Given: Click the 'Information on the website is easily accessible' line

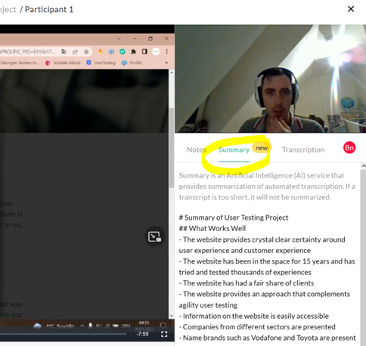Looking at the screenshot, I should (254, 316).
